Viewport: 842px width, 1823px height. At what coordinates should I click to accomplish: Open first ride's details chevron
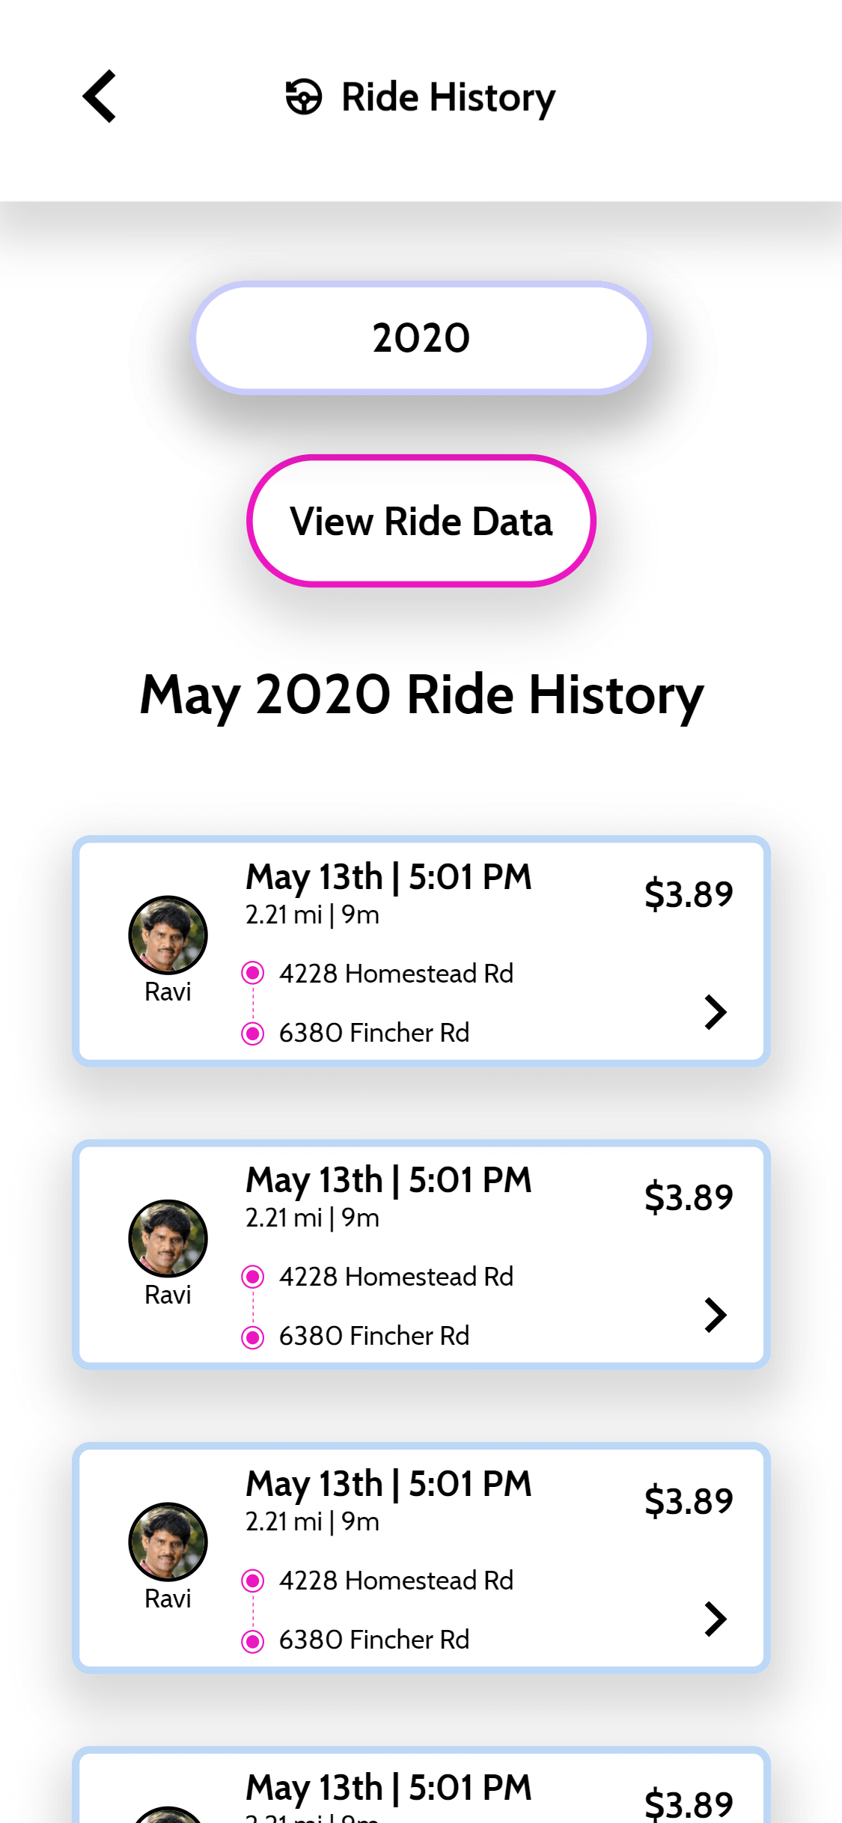pyautogui.click(x=716, y=1013)
